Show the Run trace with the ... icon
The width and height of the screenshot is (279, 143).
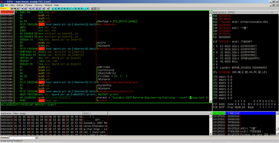pyautogui.click(x=84, y=9)
